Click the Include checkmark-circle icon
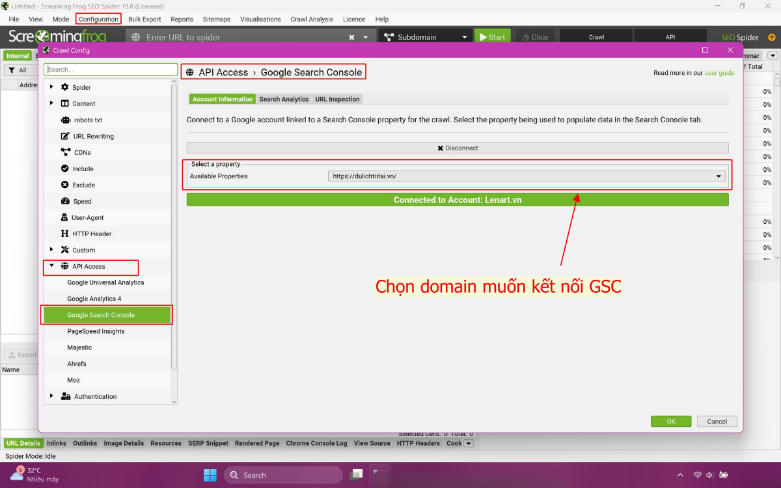 [65, 169]
